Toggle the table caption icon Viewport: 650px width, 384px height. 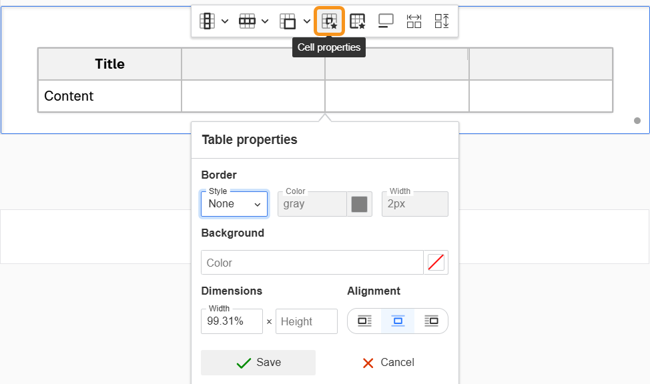click(386, 21)
